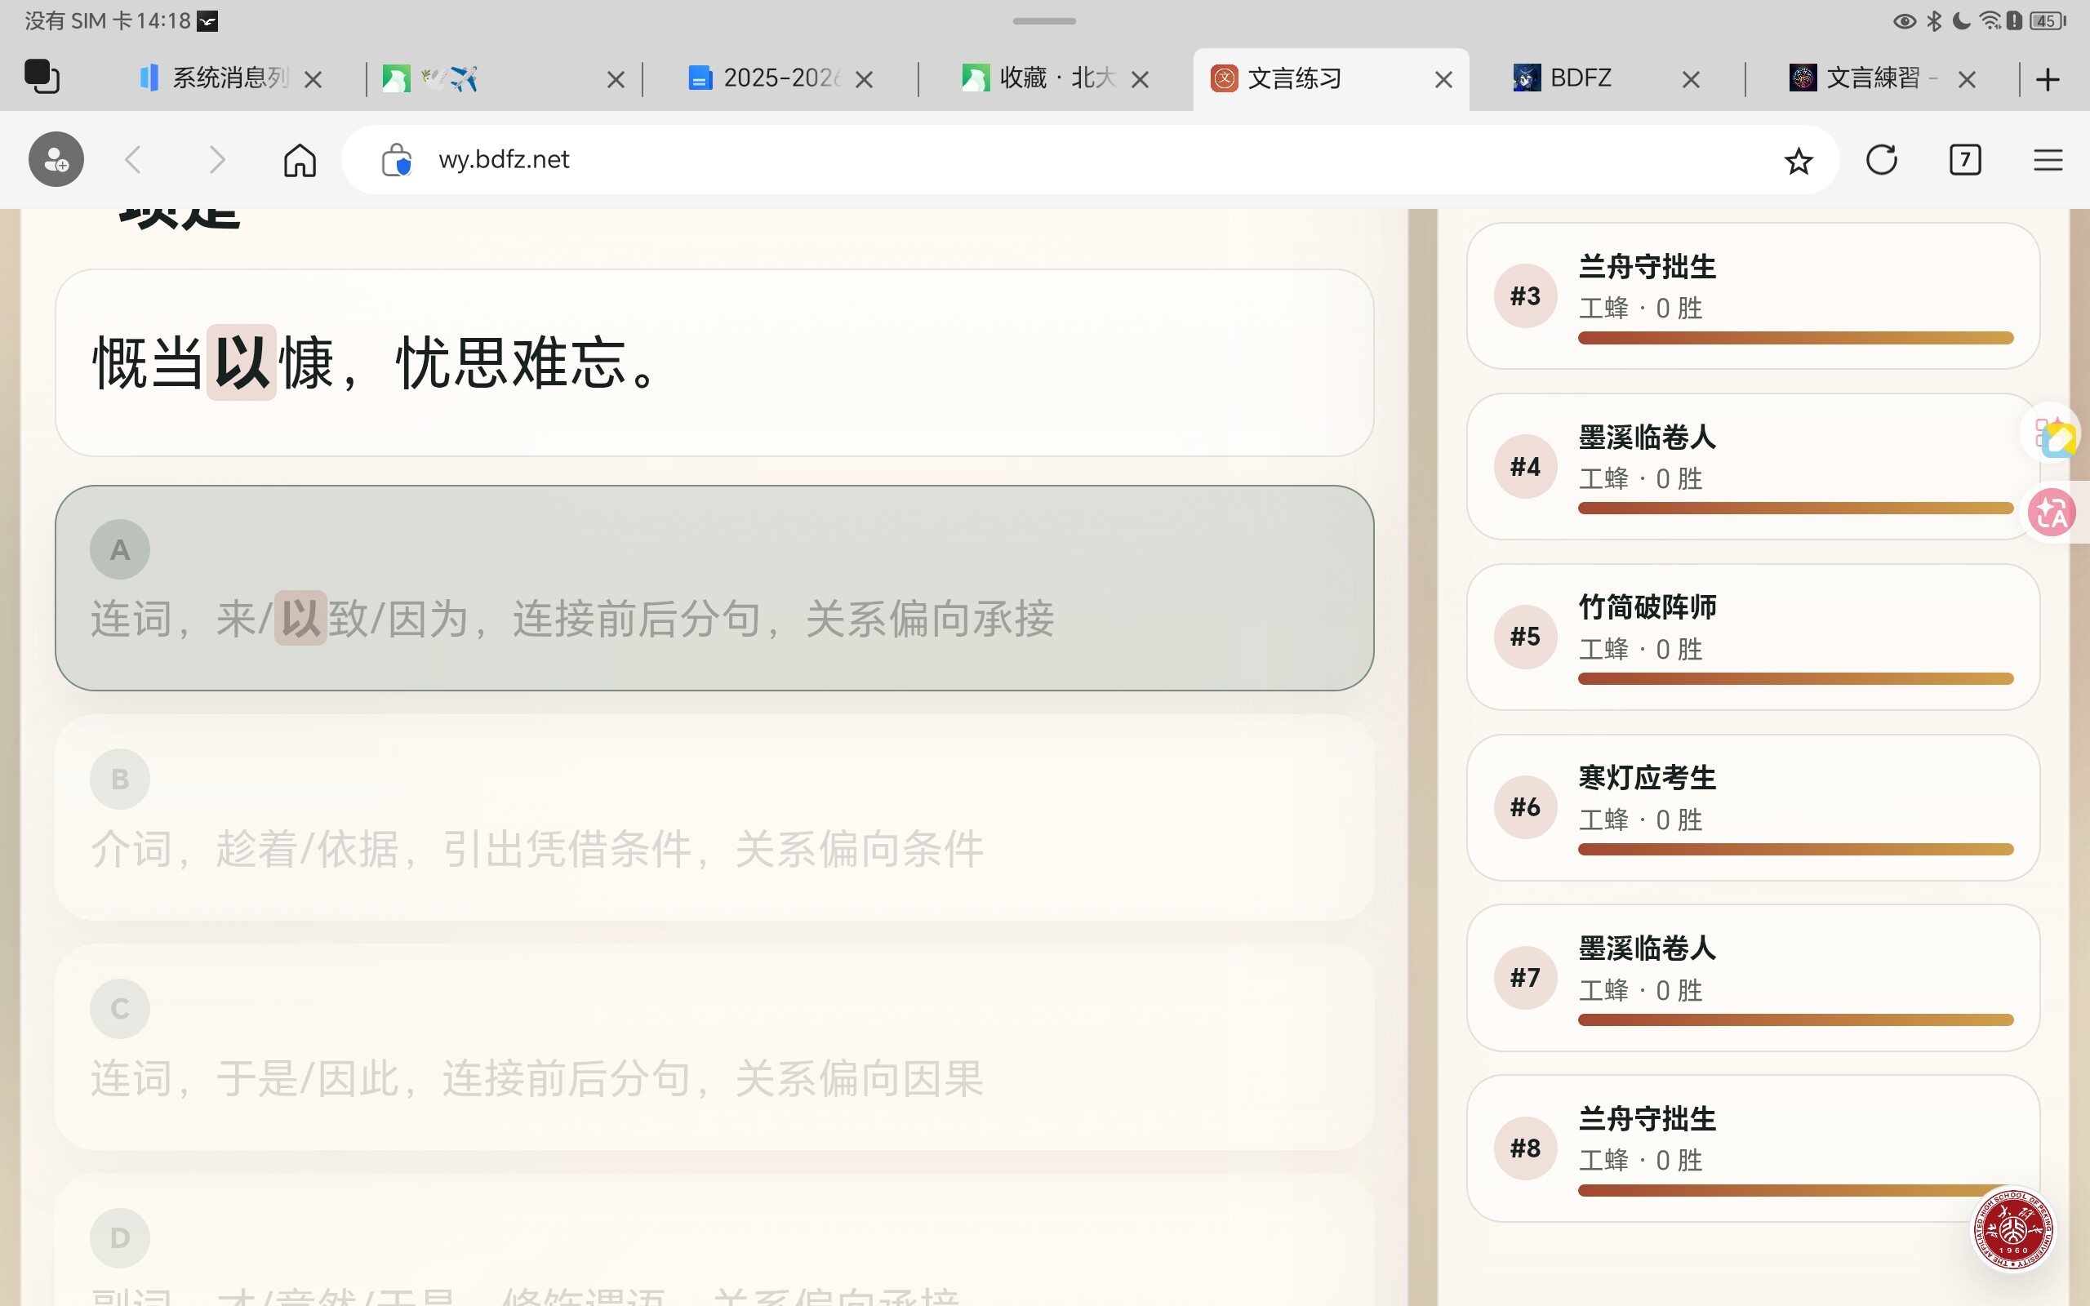Click the pink translate floating icon
The width and height of the screenshot is (2090, 1306).
2051,513
